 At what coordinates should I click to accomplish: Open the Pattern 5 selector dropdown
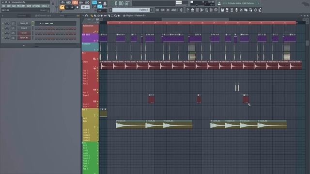click(x=131, y=10)
